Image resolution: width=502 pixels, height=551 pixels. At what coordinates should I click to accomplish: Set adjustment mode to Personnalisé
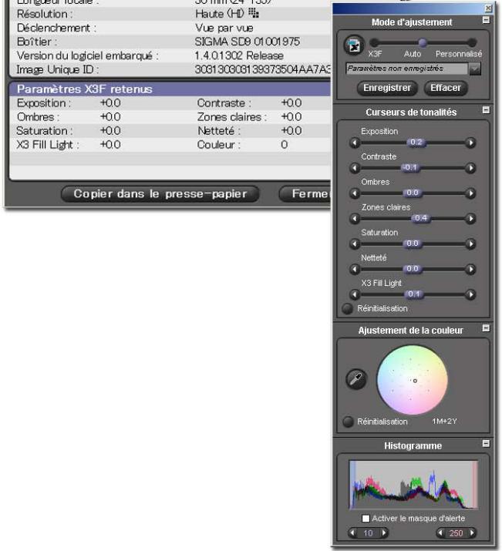(471, 43)
